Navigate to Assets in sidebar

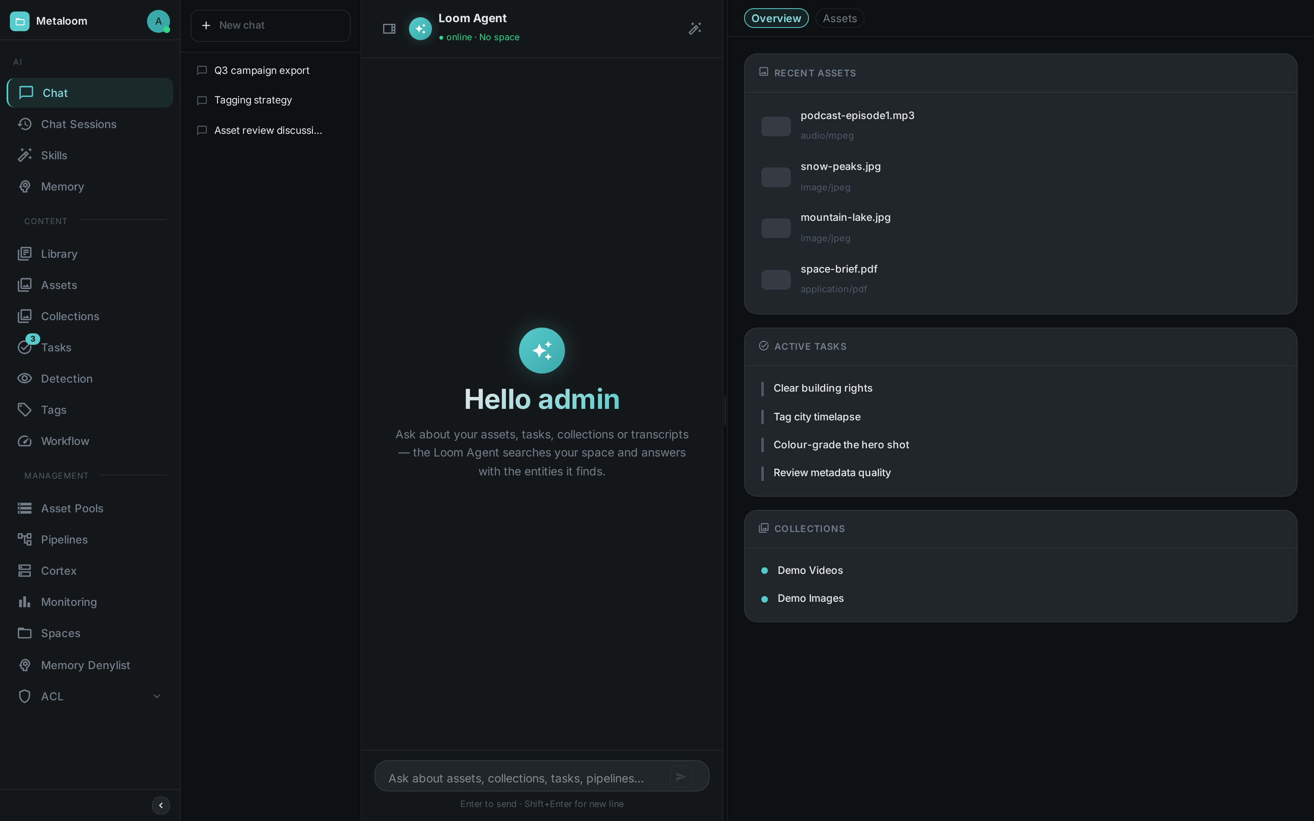[x=90, y=285]
